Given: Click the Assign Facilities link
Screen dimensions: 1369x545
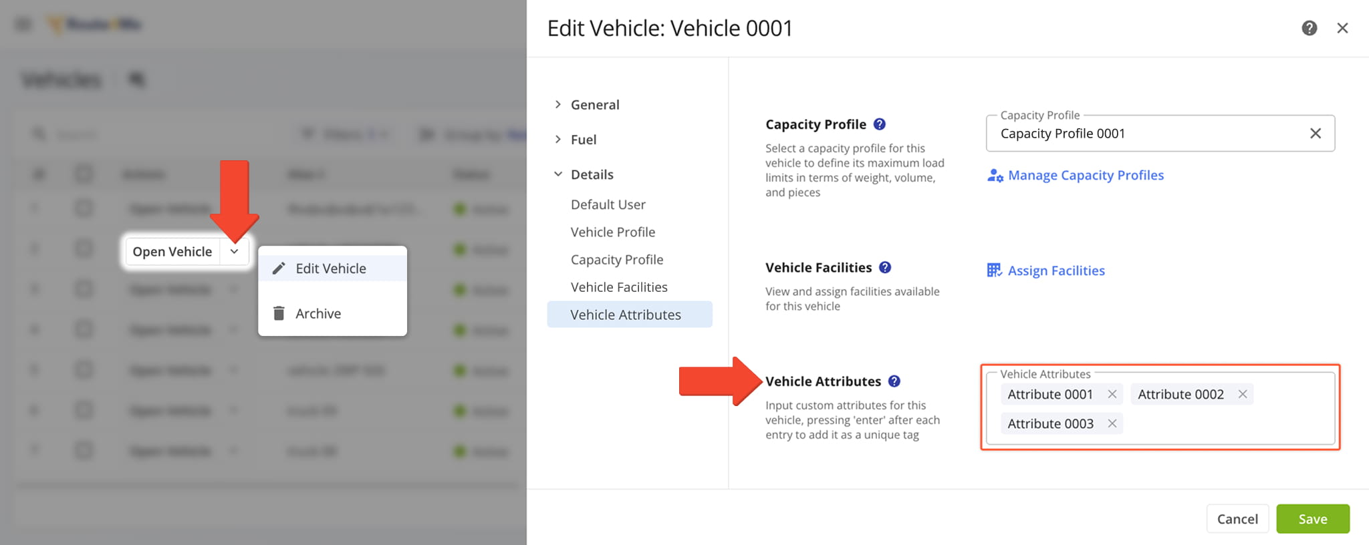Looking at the screenshot, I should pyautogui.click(x=1056, y=270).
